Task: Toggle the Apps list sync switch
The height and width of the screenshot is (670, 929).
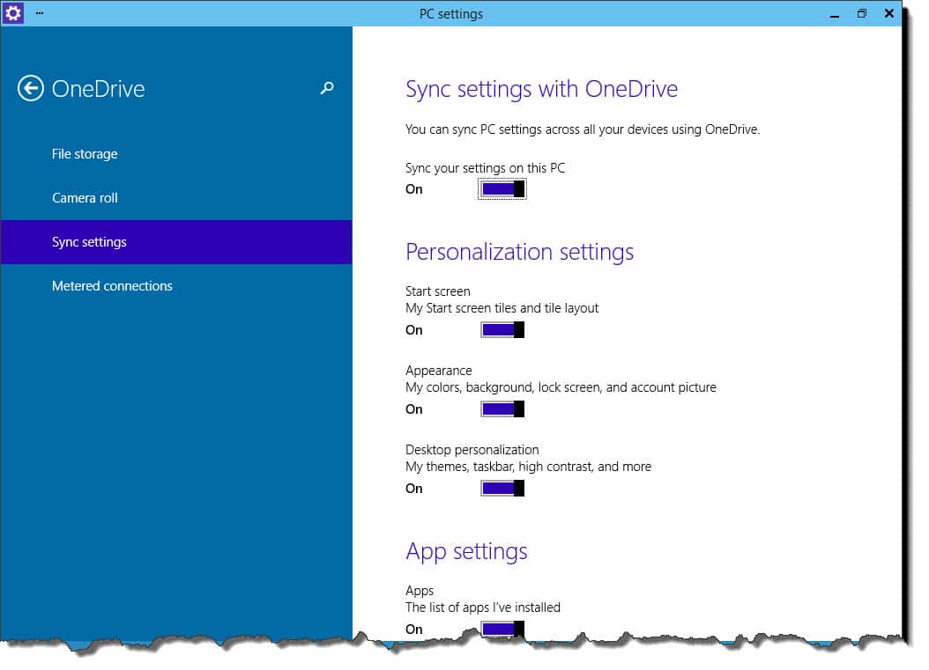Action: point(502,629)
